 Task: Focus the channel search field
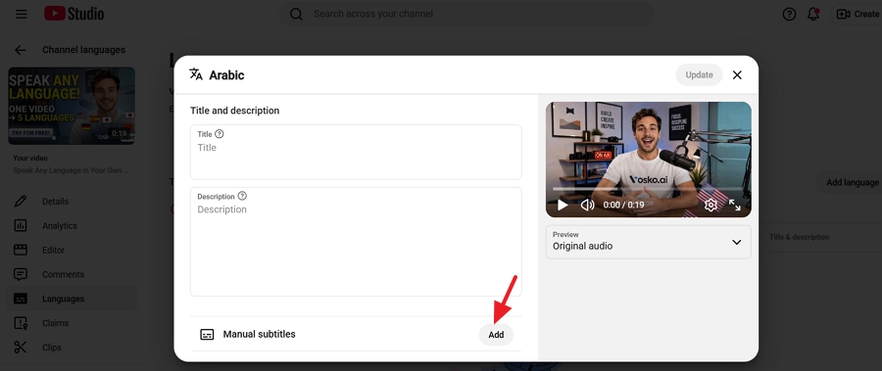[466, 14]
